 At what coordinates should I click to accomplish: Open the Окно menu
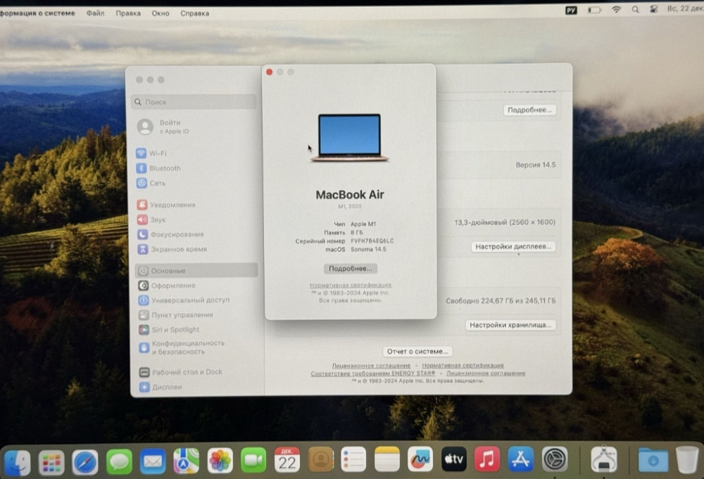[160, 13]
